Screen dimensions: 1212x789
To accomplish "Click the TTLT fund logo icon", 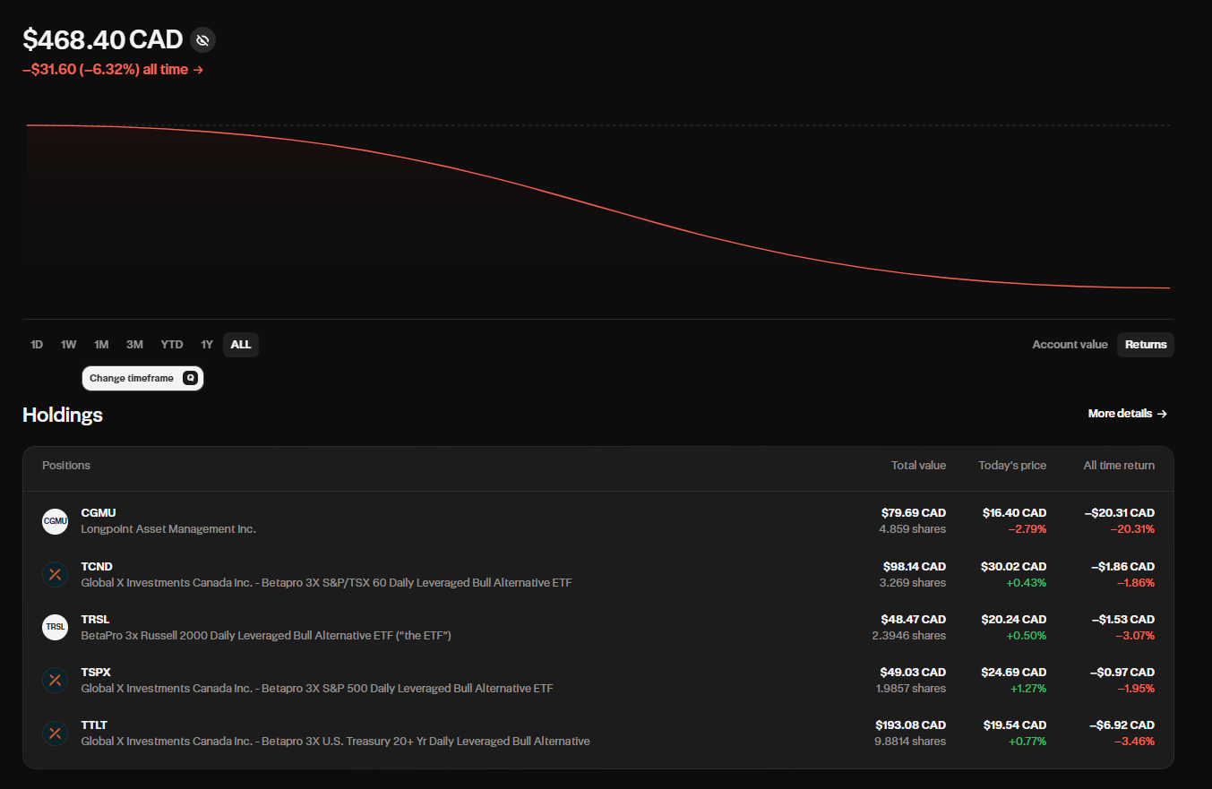I will tap(55, 733).
